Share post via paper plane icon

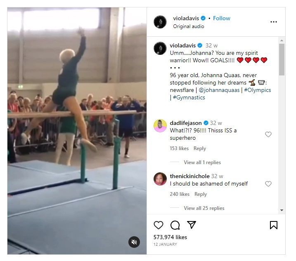(192, 225)
